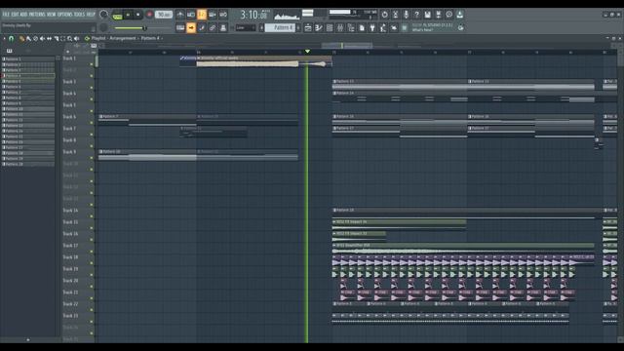
Task: Click the circular arrow undo history icon
Action: pyautogui.click(x=384, y=15)
